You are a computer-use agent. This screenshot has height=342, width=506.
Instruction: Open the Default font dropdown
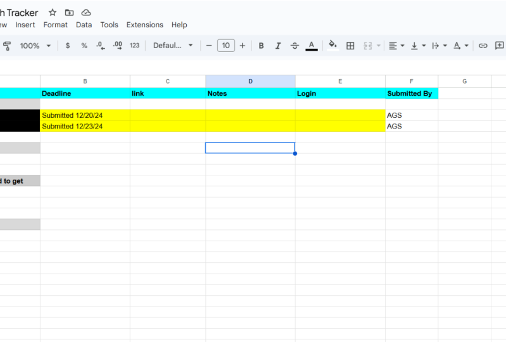173,46
